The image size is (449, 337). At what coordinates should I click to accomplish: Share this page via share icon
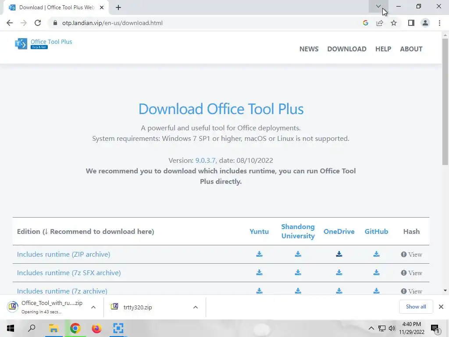click(x=380, y=23)
